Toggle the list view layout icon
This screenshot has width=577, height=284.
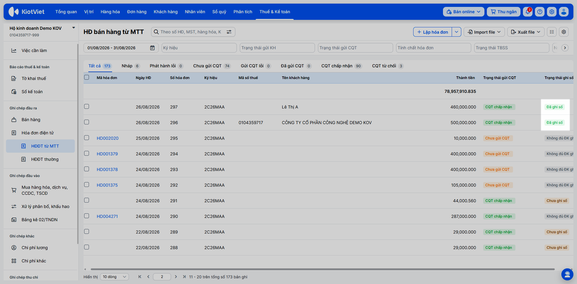pos(552,32)
